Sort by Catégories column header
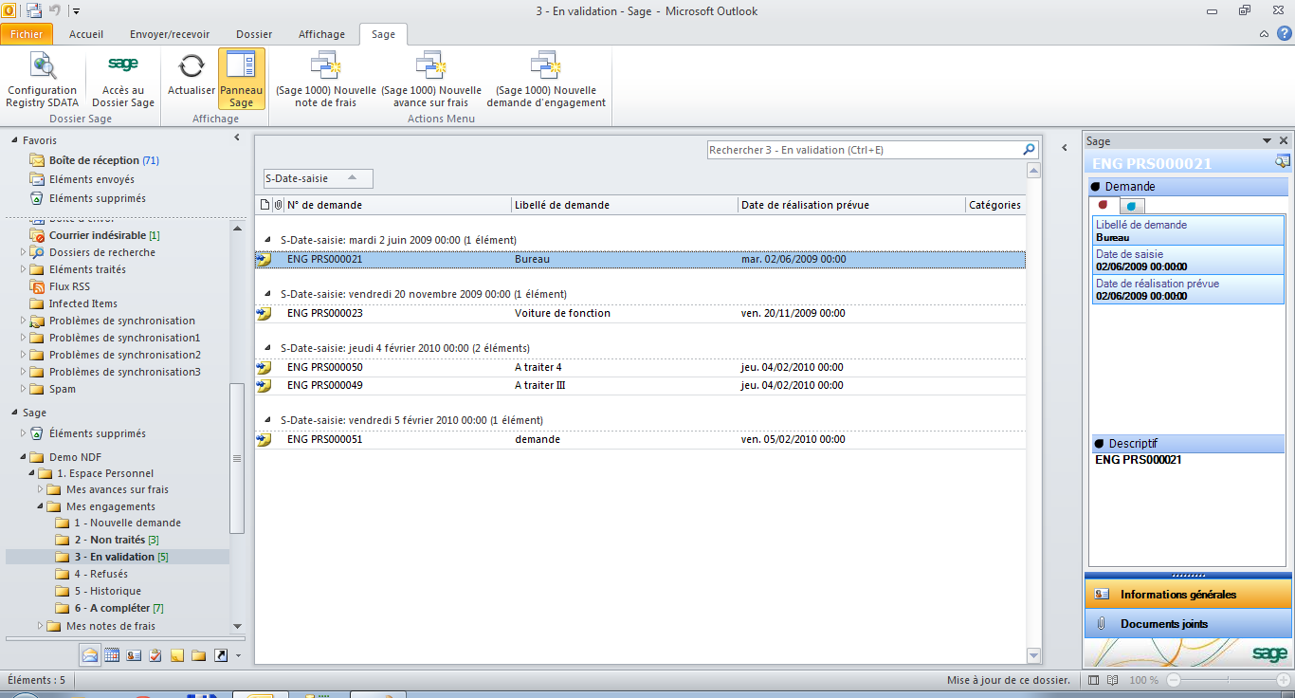The height and width of the screenshot is (698, 1295). coord(995,205)
